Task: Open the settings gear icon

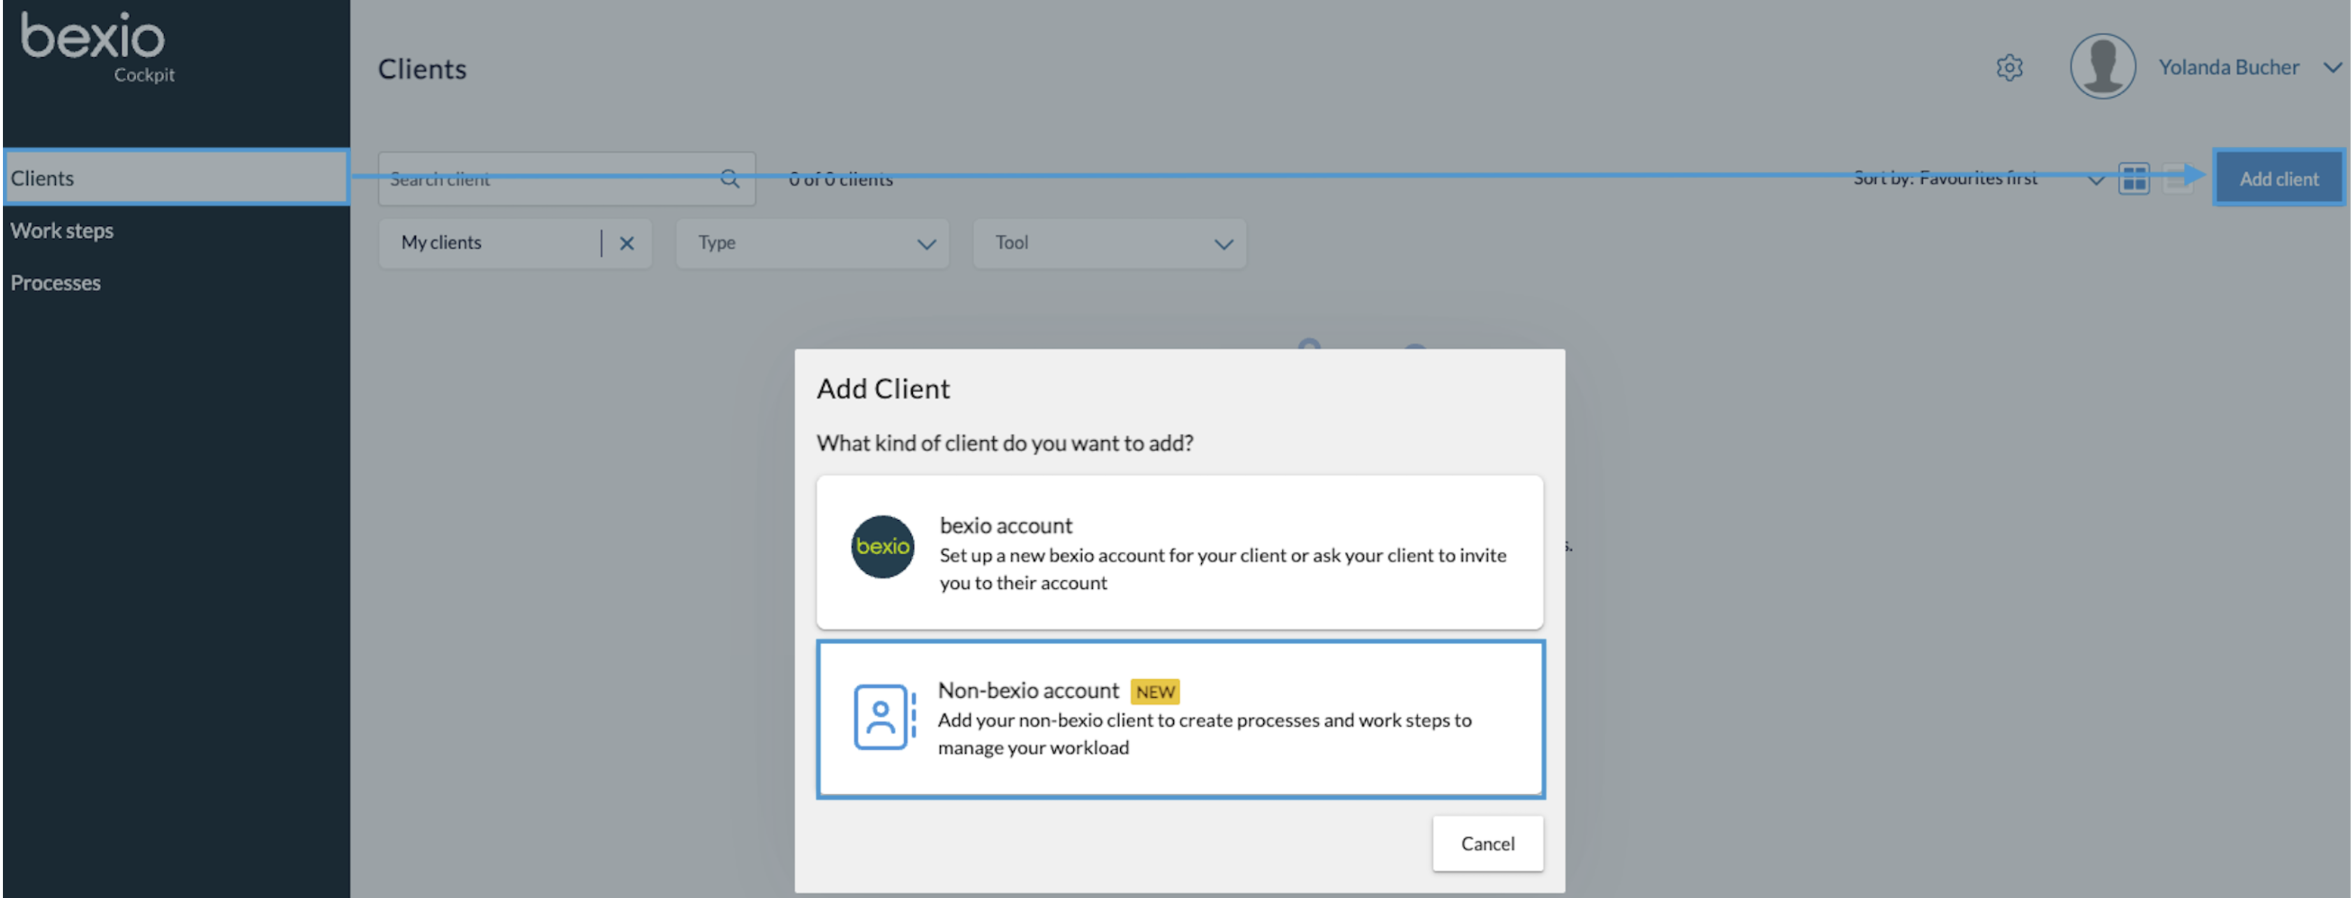Action: pos(2009,68)
